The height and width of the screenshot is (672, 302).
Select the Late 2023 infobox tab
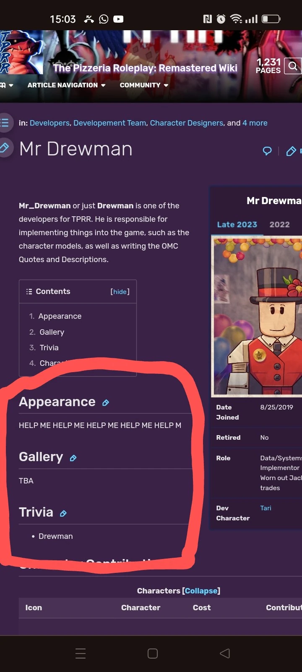(x=237, y=225)
